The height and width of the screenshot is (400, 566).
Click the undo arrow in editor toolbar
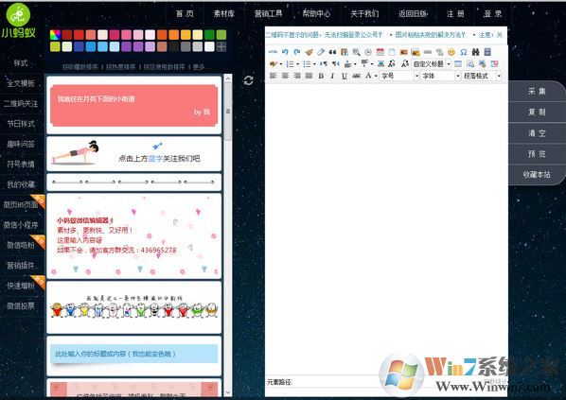[285, 52]
